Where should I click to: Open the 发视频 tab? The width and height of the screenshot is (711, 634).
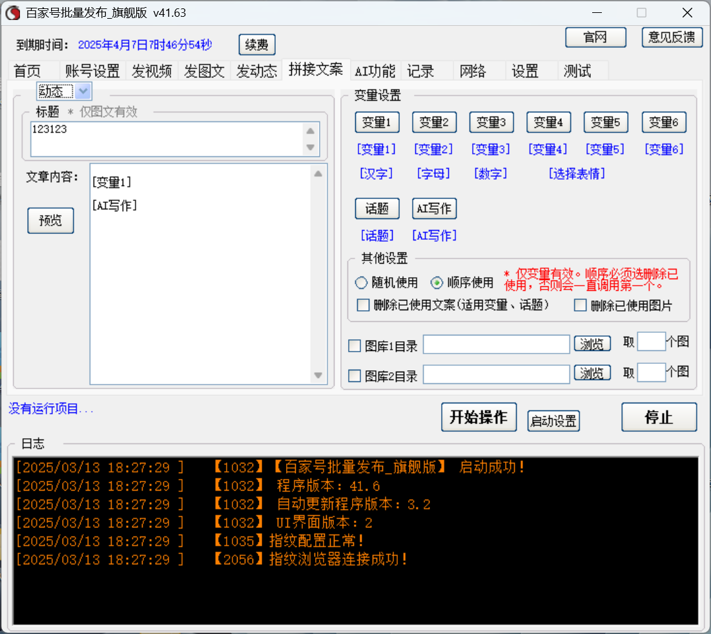pyautogui.click(x=152, y=71)
